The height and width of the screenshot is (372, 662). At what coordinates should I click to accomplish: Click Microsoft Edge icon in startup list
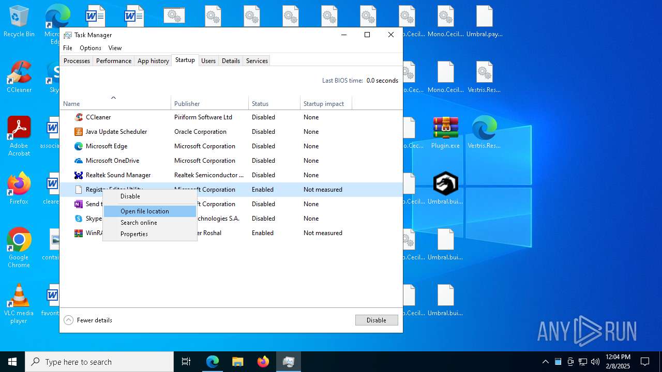79,146
